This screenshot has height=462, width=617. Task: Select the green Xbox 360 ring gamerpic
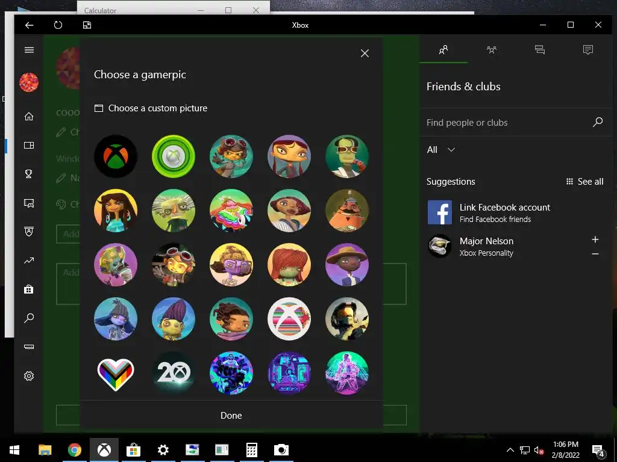click(x=174, y=156)
